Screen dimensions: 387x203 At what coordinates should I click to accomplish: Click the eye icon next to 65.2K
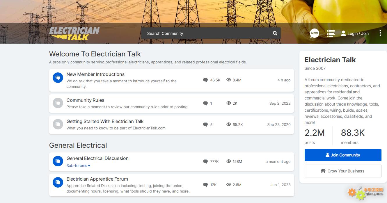click(x=229, y=124)
